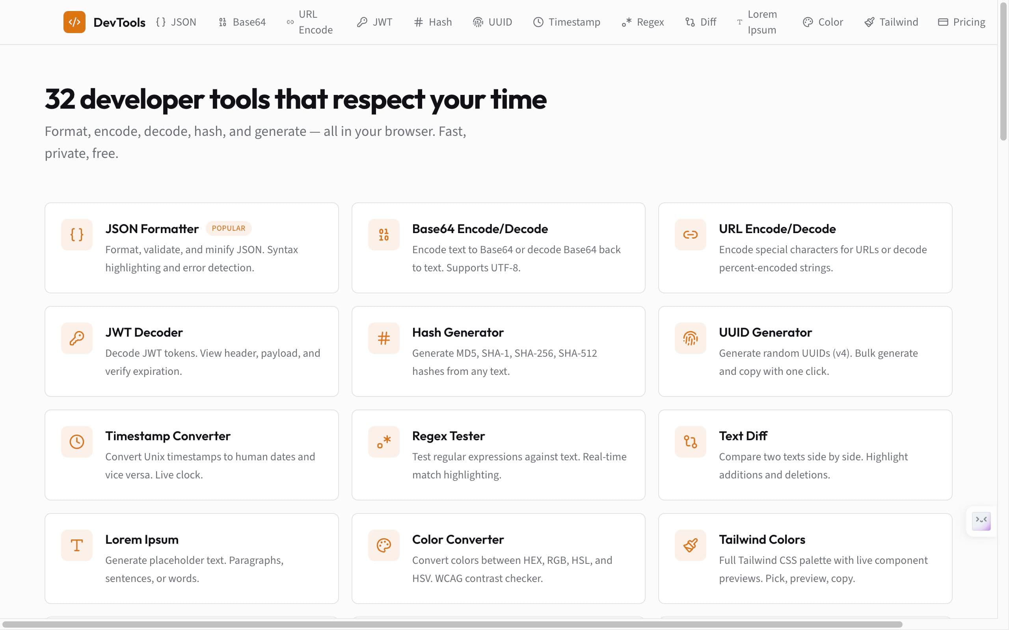
Task: Open the JWT Decoder card title
Action: (144, 332)
